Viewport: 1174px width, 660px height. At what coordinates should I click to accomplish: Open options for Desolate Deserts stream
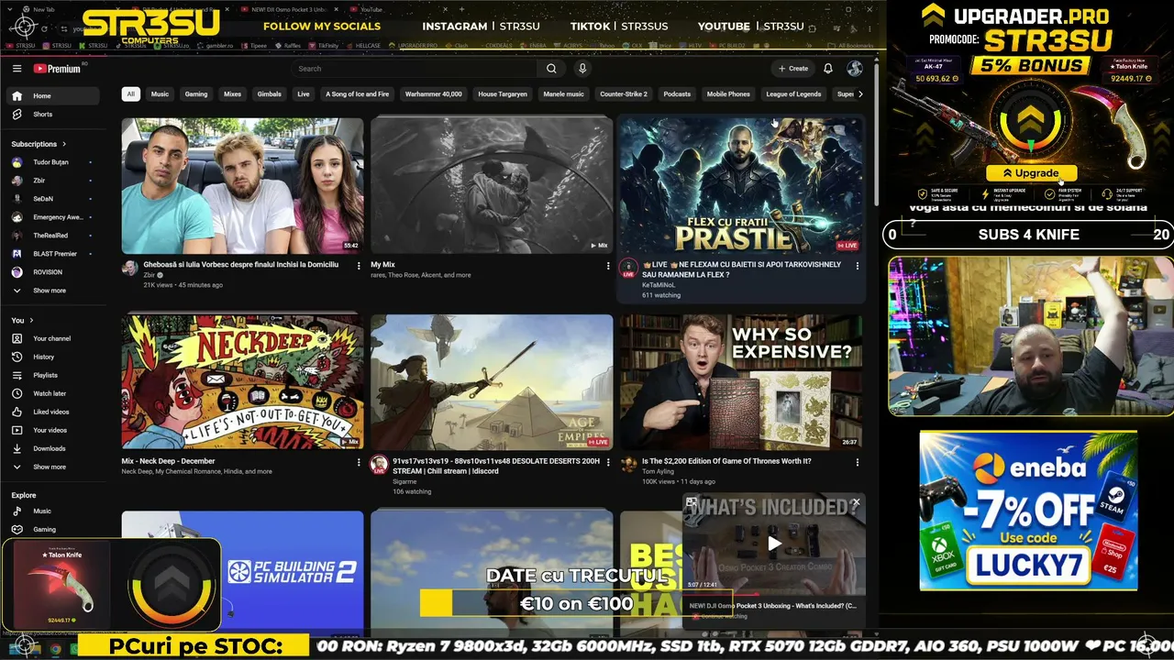click(608, 463)
